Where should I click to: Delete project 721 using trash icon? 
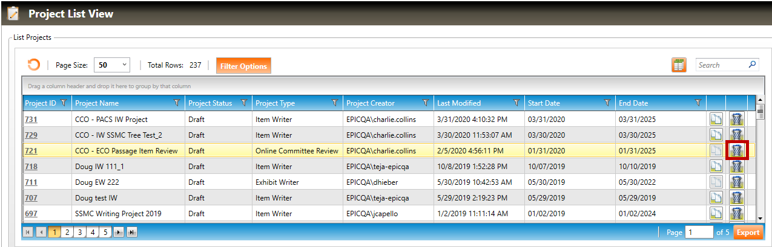coord(736,150)
